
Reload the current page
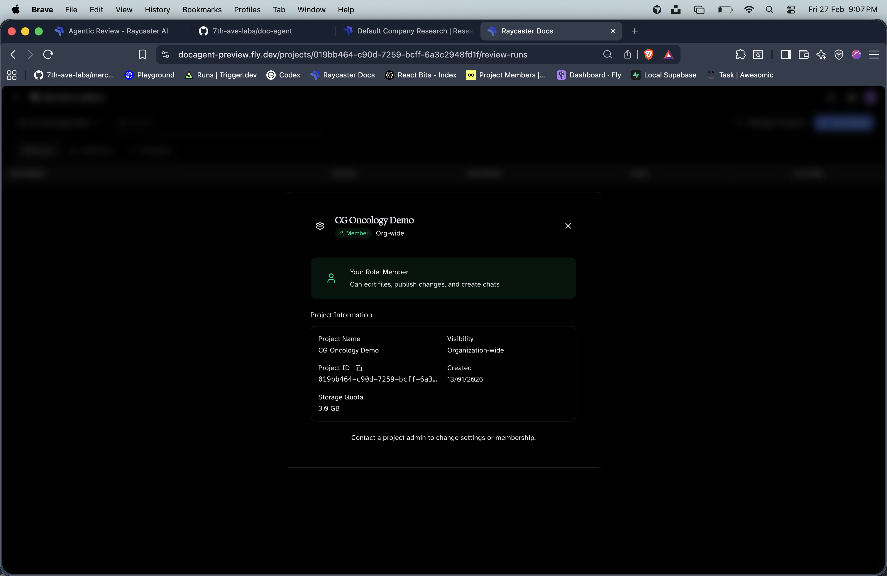[48, 54]
